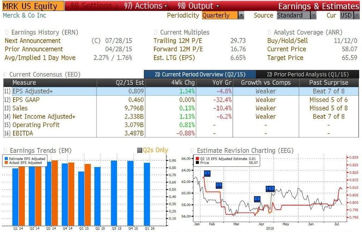Click the red Q2 15 EPS Adjusted Estimate legend swatch

coord(197,159)
